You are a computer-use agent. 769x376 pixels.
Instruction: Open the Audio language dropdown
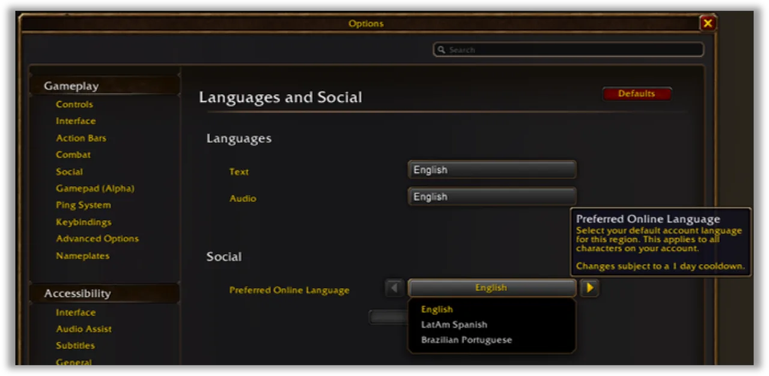pos(492,197)
